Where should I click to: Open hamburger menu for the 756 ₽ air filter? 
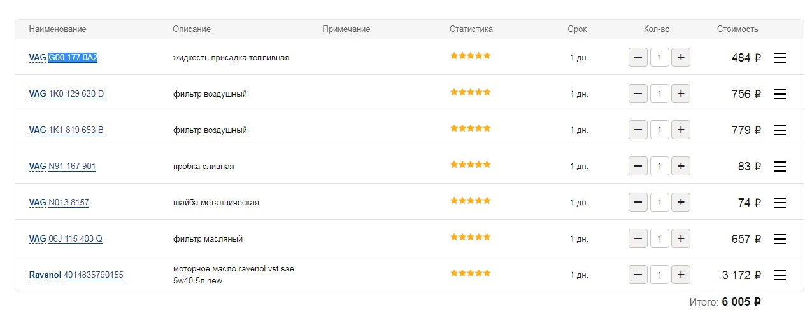[x=780, y=94]
